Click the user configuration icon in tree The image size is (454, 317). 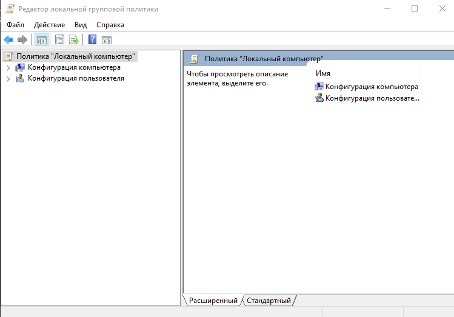20,78
